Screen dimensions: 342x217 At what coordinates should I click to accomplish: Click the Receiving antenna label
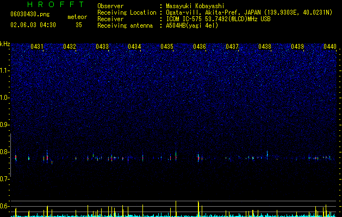tap(125, 25)
